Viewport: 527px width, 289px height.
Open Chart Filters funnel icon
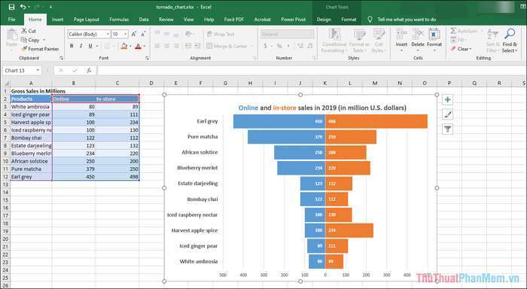pyautogui.click(x=447, y=129)
